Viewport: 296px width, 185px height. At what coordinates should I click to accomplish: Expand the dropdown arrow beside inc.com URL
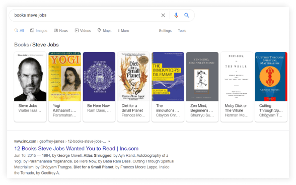[109, 142]
